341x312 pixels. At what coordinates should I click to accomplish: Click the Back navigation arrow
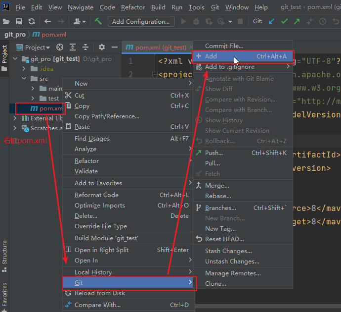click(47, 21)
